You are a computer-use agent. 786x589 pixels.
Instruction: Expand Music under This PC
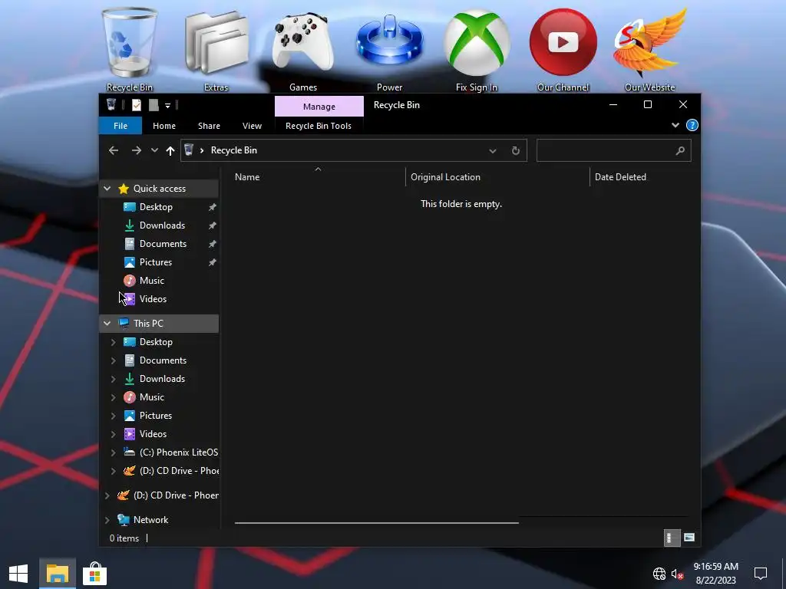coord(114,397)
